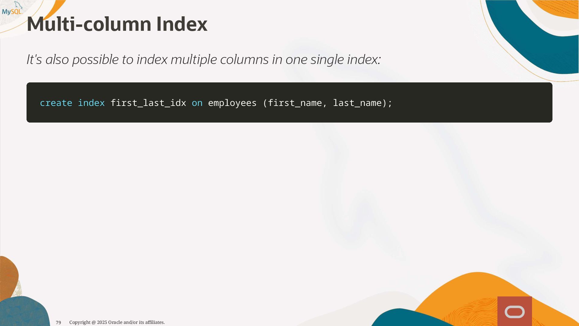This screenshot has height=326, width=579.
Task: Click the italic subtitle about indexing multiple columns
Action: (x=204, y=59)
